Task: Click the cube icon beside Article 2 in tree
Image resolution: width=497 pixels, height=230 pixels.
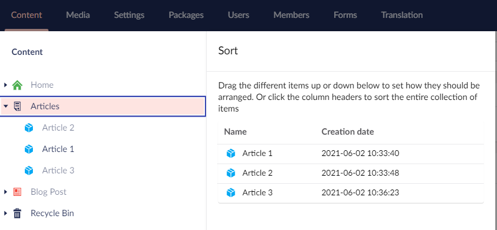Action: pyautogui.click(x=29, y=128)
